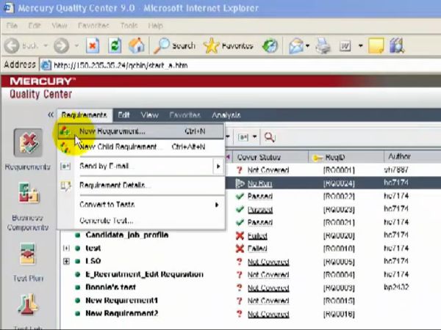
Task: Click the No Run status link
Action: (260, 183)
